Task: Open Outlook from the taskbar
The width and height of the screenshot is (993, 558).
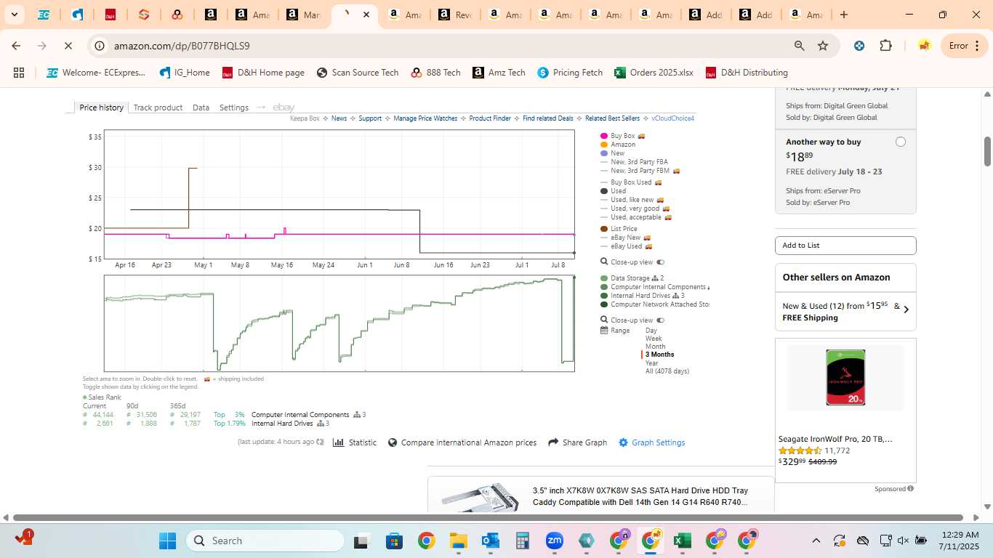Action: tap(490, 541)
